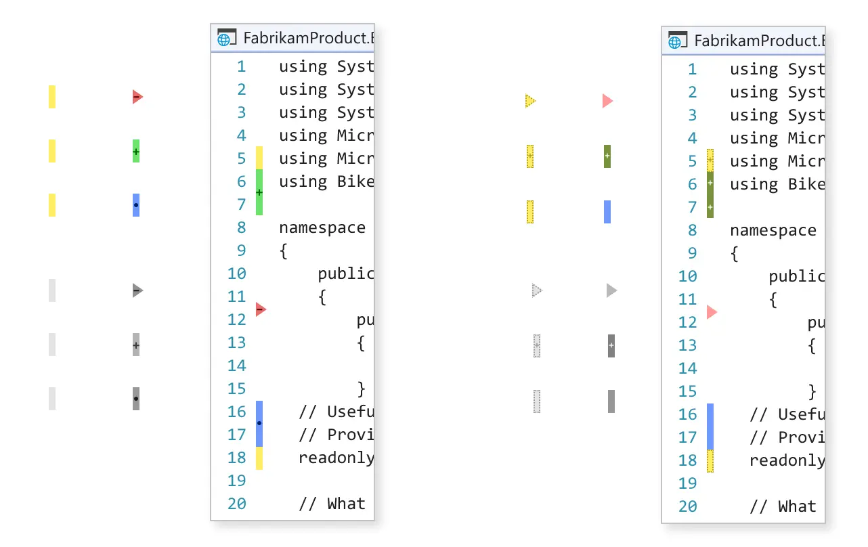Click the yellow change bar next to line 18
This screenshot has height=547, width=868.
pos(259,458)
